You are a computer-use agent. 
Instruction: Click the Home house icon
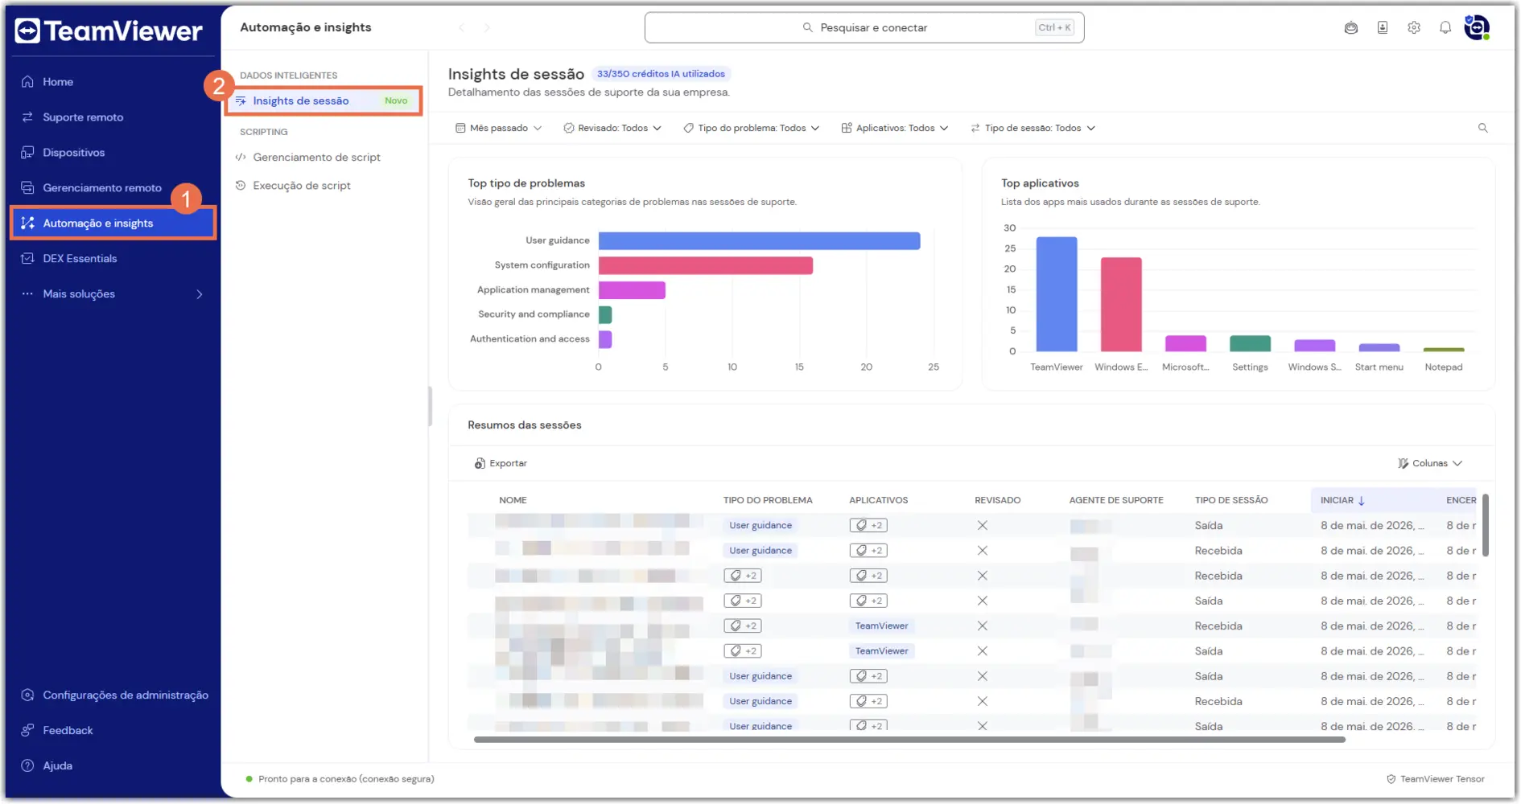27,82
